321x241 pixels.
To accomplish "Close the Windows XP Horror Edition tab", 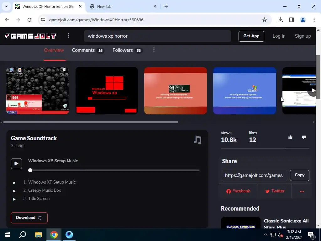I will (x=80, y=6).
